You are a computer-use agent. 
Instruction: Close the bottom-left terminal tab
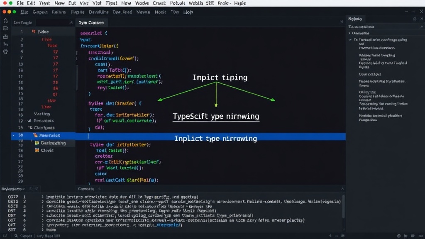coord(24,189)
